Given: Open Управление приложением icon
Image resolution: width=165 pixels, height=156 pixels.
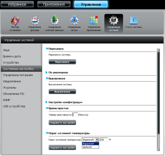Looking at the screenshot, I should (94, 20).
